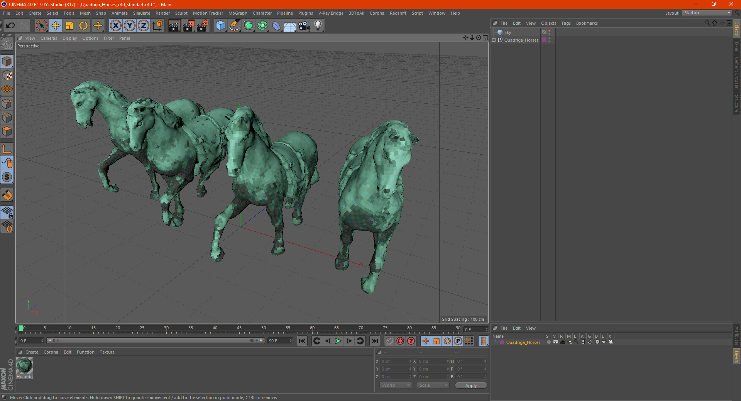
Task: Open the viewport Display menu
Action: [x=69, y=38]
